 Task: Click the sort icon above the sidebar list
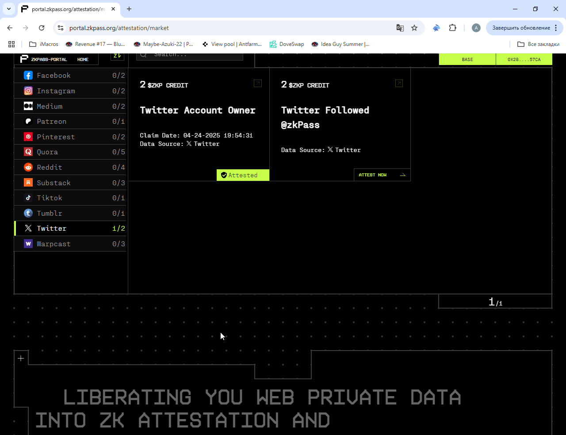(x=117, y=56)
